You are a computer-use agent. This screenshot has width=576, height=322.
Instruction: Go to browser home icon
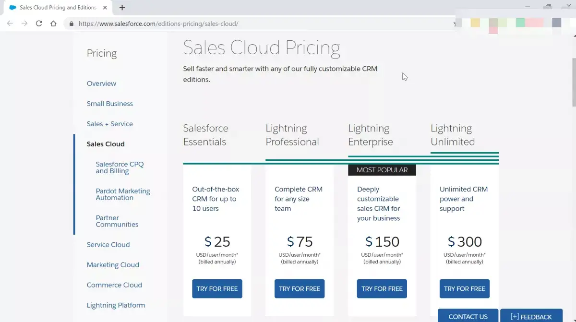[53, 23]
